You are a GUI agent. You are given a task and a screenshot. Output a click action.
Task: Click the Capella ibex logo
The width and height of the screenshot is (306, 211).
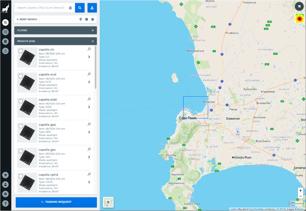point(5,8)
